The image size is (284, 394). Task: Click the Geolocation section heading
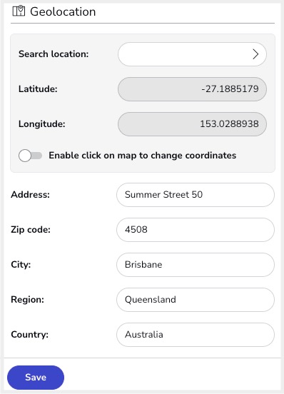tap(63, 11)
